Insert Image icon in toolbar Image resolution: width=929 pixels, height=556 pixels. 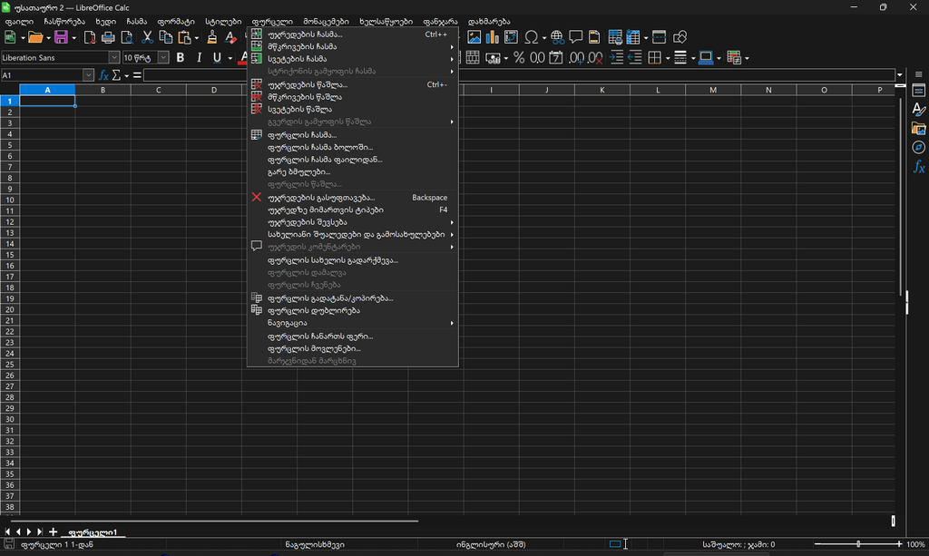tap(474, 37)
